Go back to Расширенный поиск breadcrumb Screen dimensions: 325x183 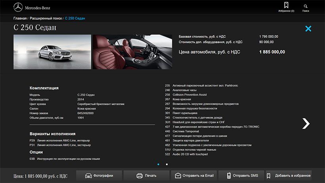point(46,18)
